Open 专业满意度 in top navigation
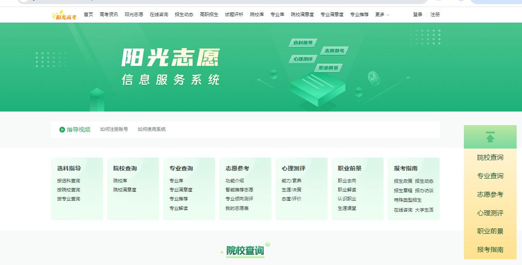This screenshot has width=522, height=265. pyautogui.click(x=332, y=14)
